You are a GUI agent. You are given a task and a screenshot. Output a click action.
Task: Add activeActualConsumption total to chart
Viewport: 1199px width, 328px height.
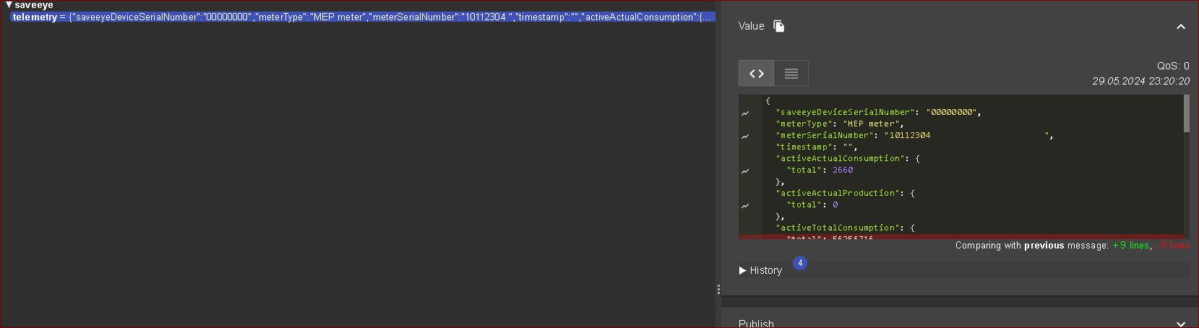pyautogui.click(x=745, y=171)
